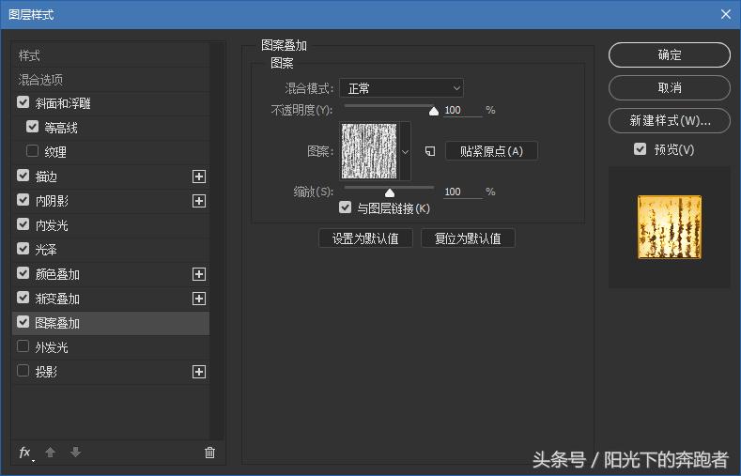Add another 内阴影 effect with its plus icon
Image resolution: width=741 pixels, height=476 pixels.
(x=199, y=201)
